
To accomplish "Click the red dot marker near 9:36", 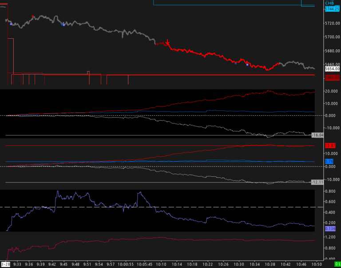I will [32, 16].
